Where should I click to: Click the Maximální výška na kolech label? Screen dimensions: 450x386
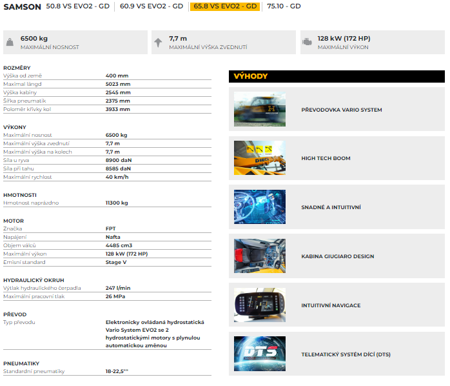pos(37,152)
